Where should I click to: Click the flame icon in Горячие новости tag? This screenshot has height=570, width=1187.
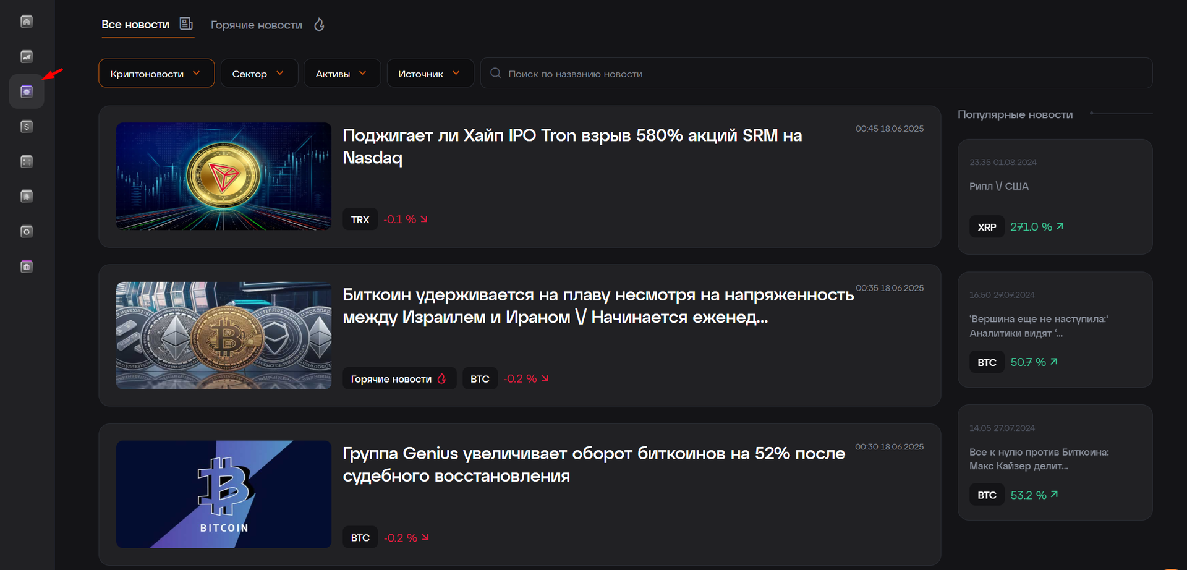(441, 378)
